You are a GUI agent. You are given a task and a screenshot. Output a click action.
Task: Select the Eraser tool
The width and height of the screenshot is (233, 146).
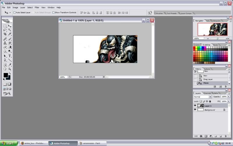[x=5, y=47]
